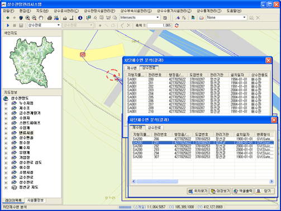Click the selection tool icon right of info icon
This screenshot has height=211, width=281.
pos(88,18)
